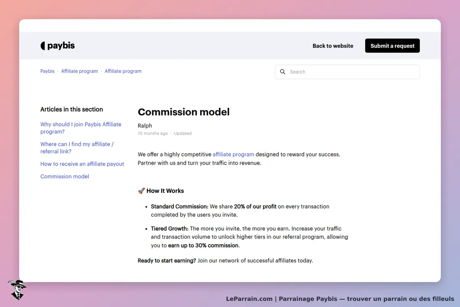Open Back to website link

click(333, 46)
